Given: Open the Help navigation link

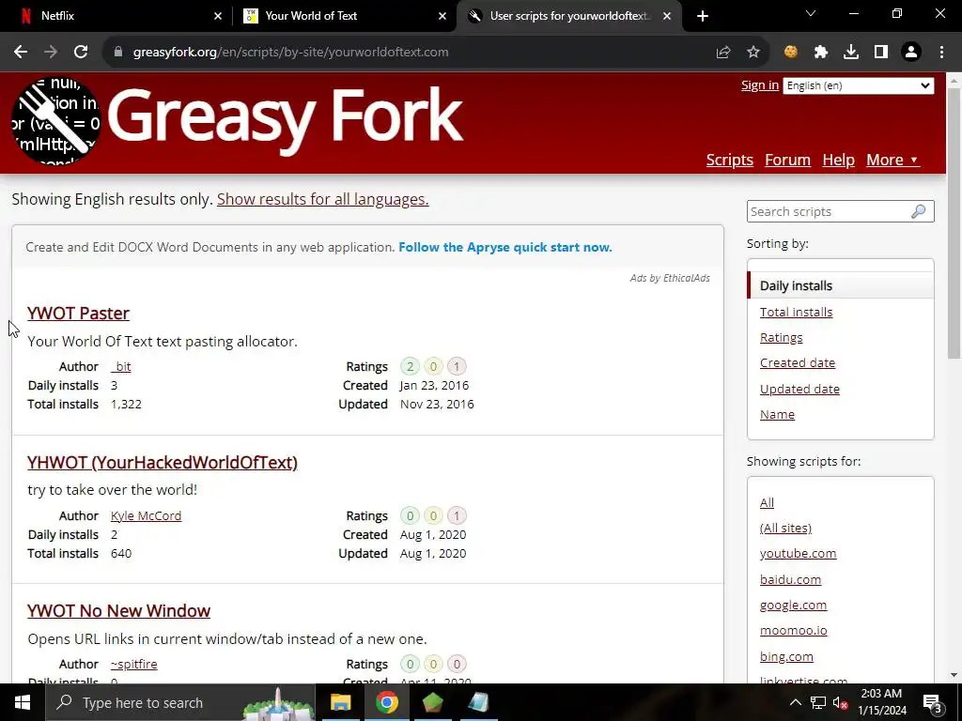Looking at the screenshot, I should [x=838, y=160].
